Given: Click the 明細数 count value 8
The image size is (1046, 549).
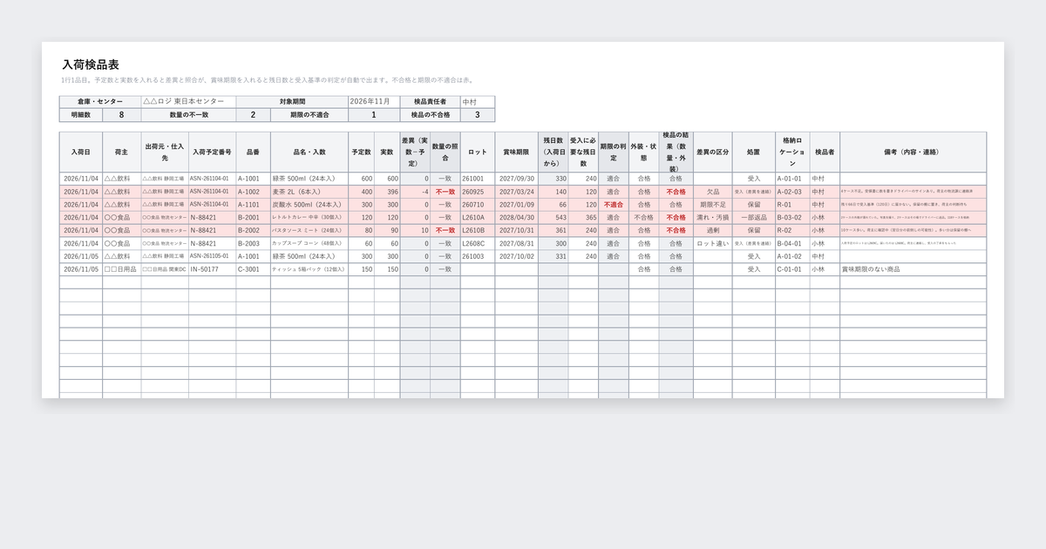Looking at the screenshot, I should point(121,115).
